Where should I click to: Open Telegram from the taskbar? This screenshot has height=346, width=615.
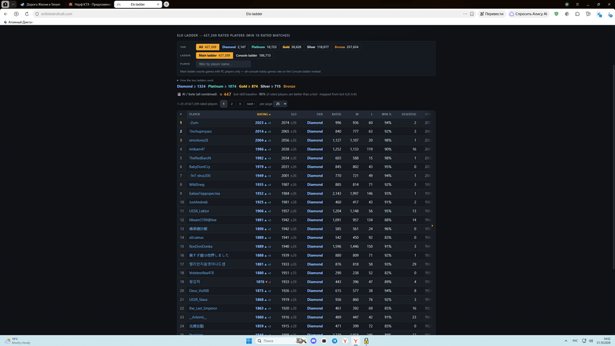pos(335,341)
